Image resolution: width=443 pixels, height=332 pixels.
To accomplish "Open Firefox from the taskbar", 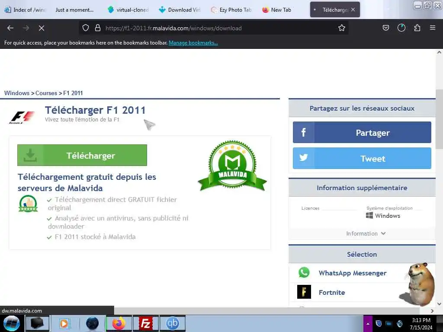I will pyautogui.click(x=119, y=323).
